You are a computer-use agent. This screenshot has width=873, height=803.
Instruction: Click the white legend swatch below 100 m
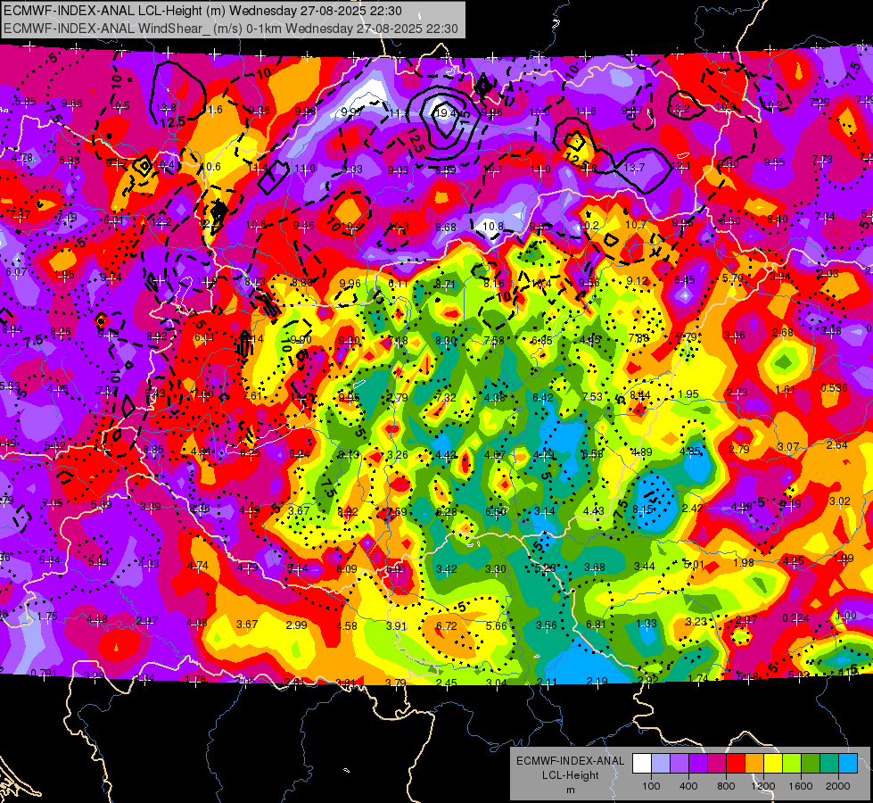[641, 764]
